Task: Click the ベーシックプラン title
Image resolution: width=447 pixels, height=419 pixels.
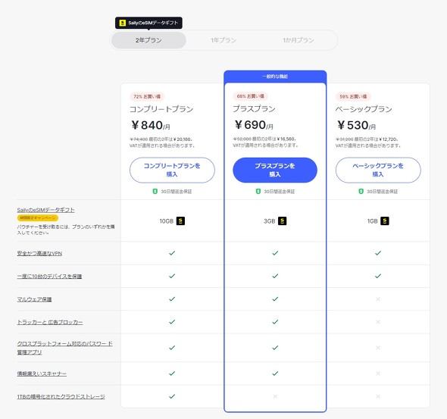Action: tap(364, 109)
